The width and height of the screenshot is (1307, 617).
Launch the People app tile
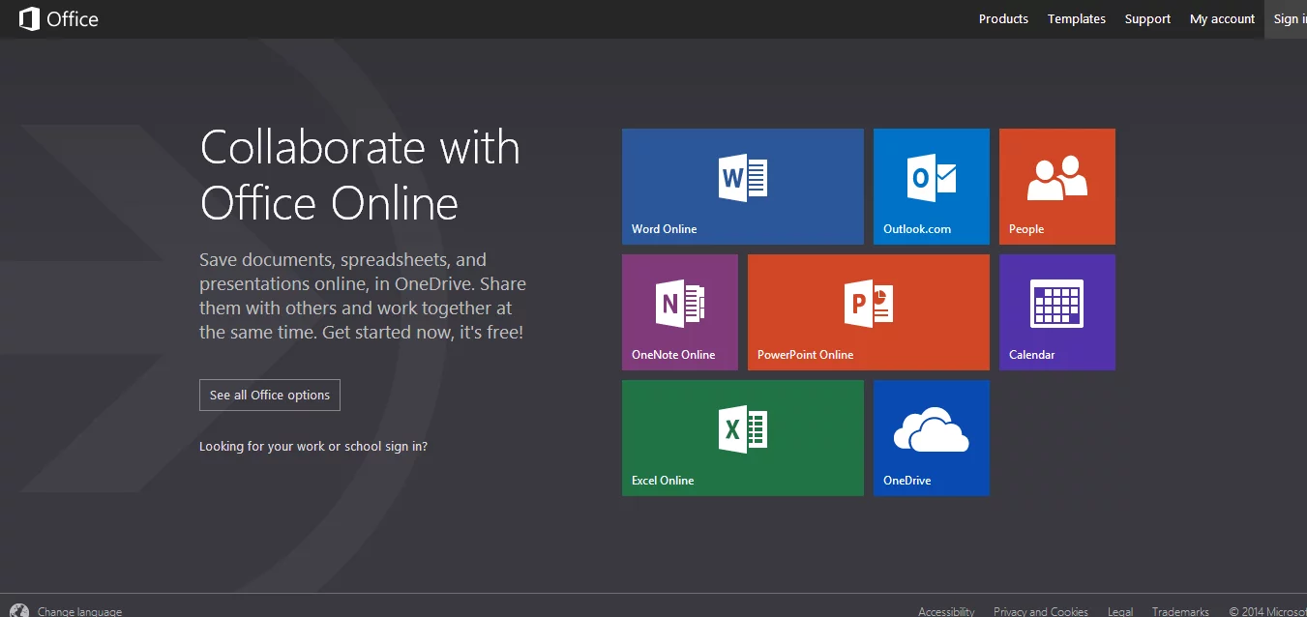(x=1056, y=186)
